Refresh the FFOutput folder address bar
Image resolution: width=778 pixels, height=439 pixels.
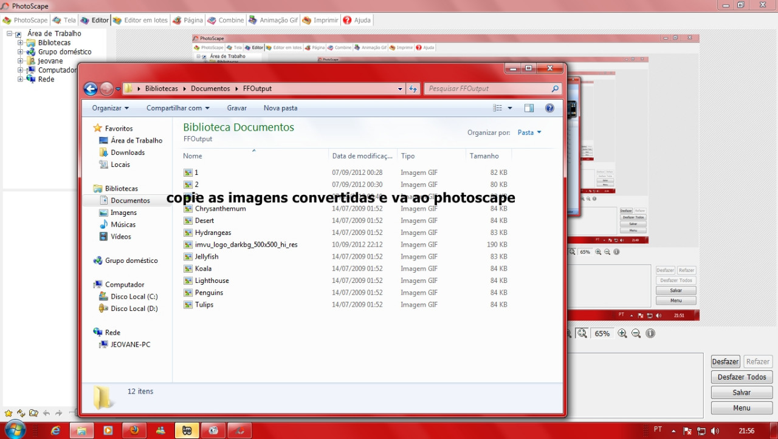coord(413,89)
